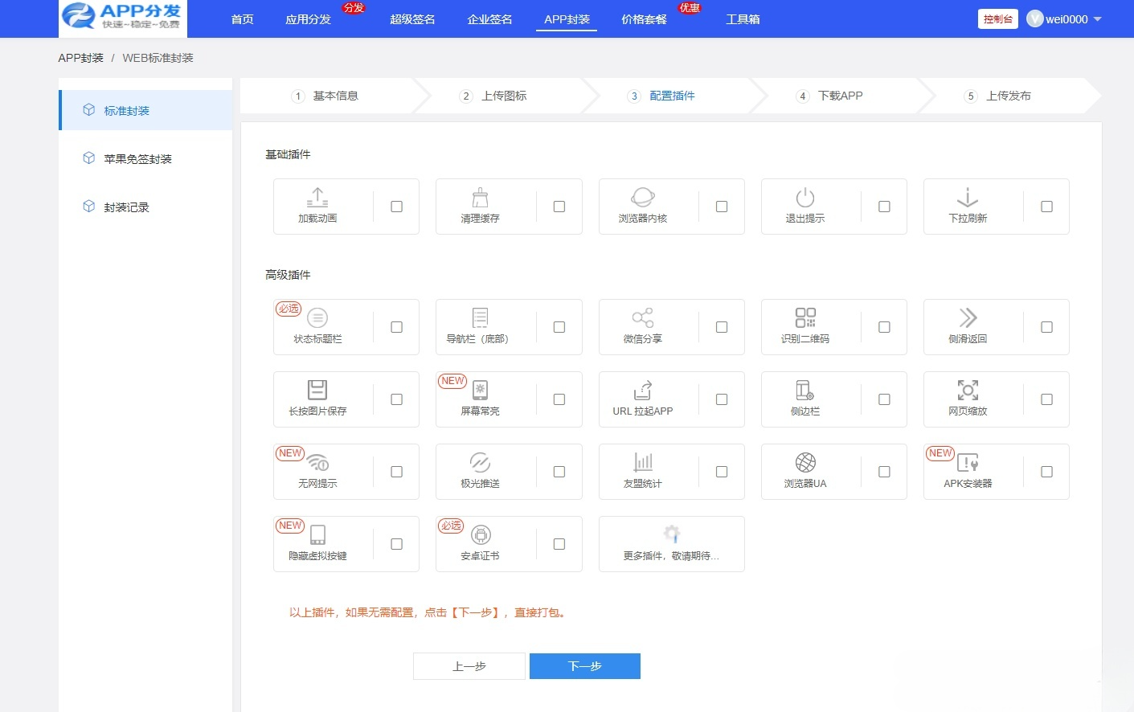Enable the 隐藏虚拟按键 plugin checkbox
This screenshot has width=1134, height=712.
[396, 544]
